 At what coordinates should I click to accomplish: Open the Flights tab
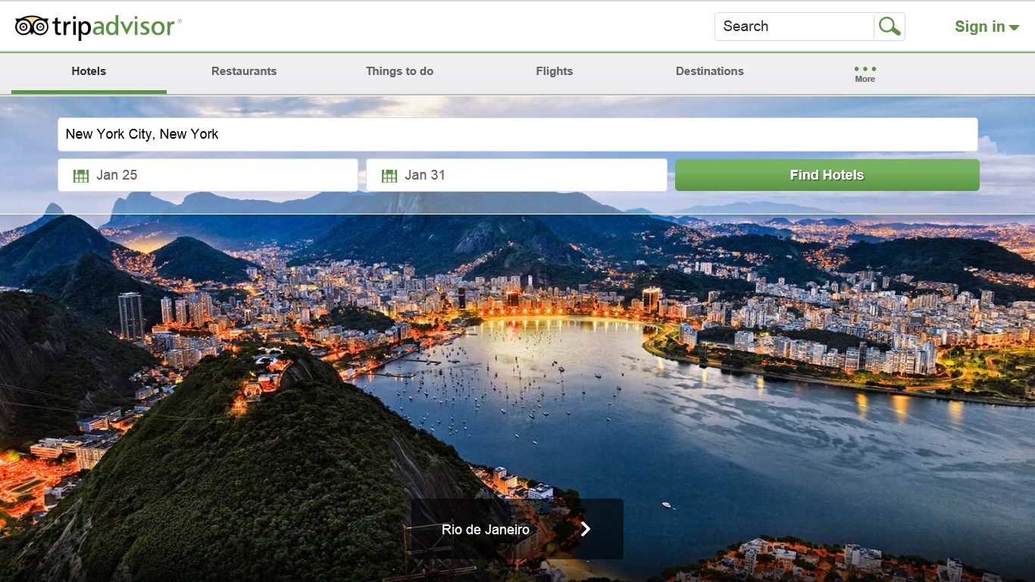[554, 71]
